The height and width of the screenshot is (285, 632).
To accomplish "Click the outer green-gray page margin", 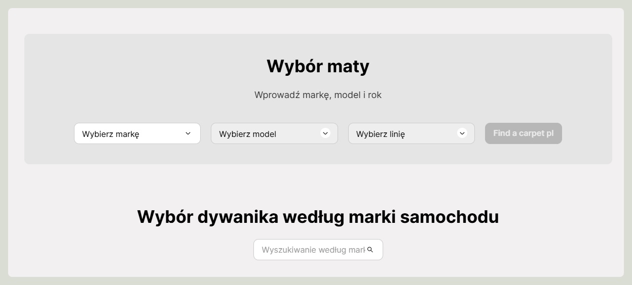I will pos(3,141).
